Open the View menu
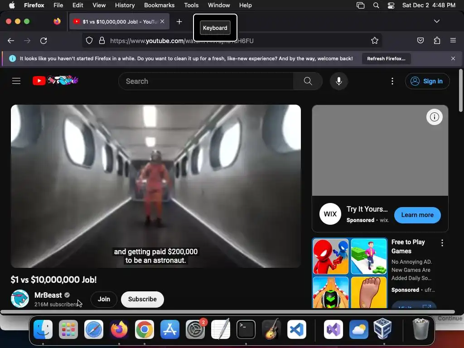Screen dimensions: 464x348 point(99,5)
